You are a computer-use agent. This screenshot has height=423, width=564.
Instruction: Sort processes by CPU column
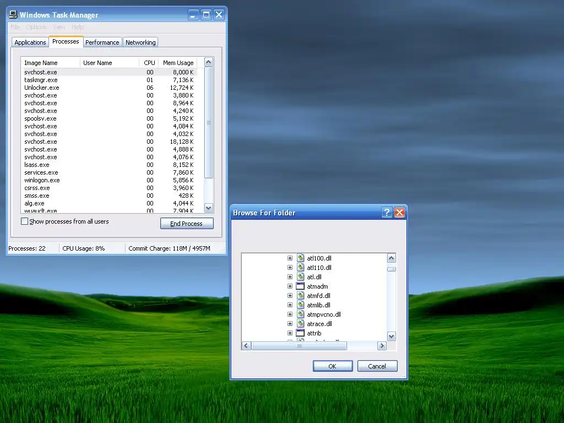tap(149, 63)
